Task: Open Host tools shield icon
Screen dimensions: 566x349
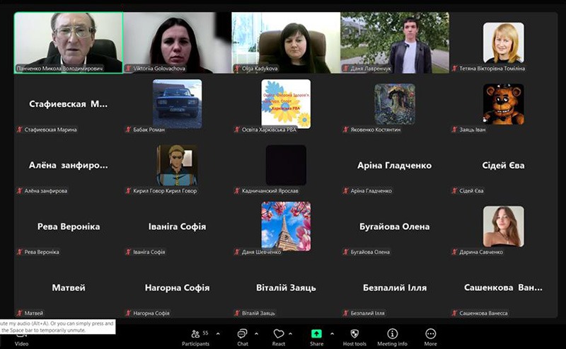Action: tap(354, 334)
